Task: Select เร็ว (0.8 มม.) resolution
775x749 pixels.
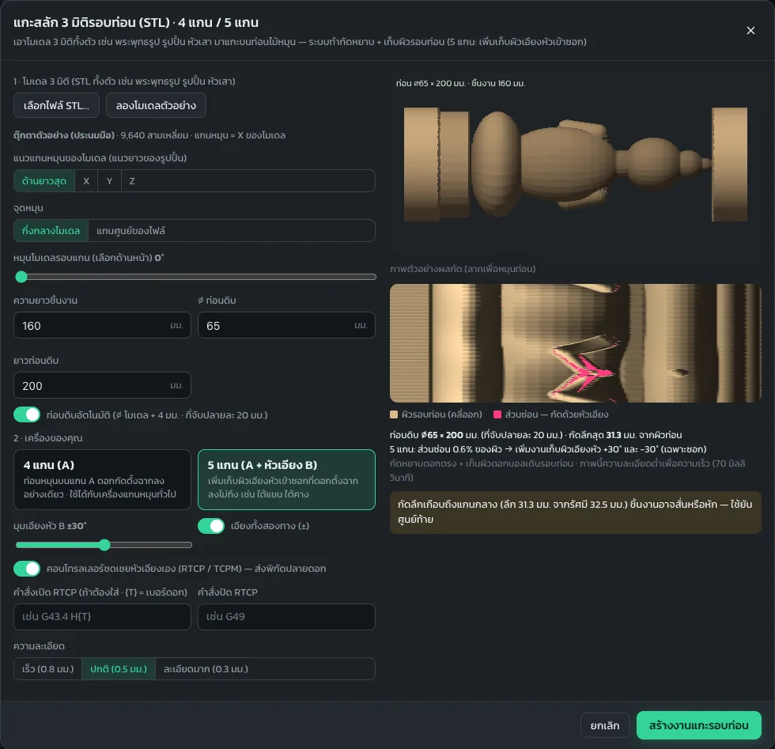Action: (x=48, y=669)
